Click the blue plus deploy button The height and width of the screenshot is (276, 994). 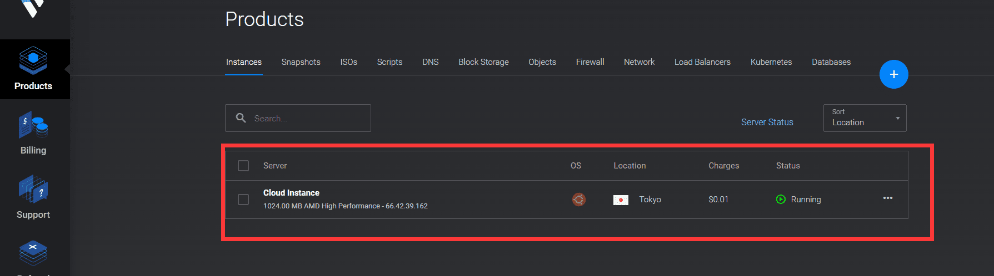pos(893,74)
